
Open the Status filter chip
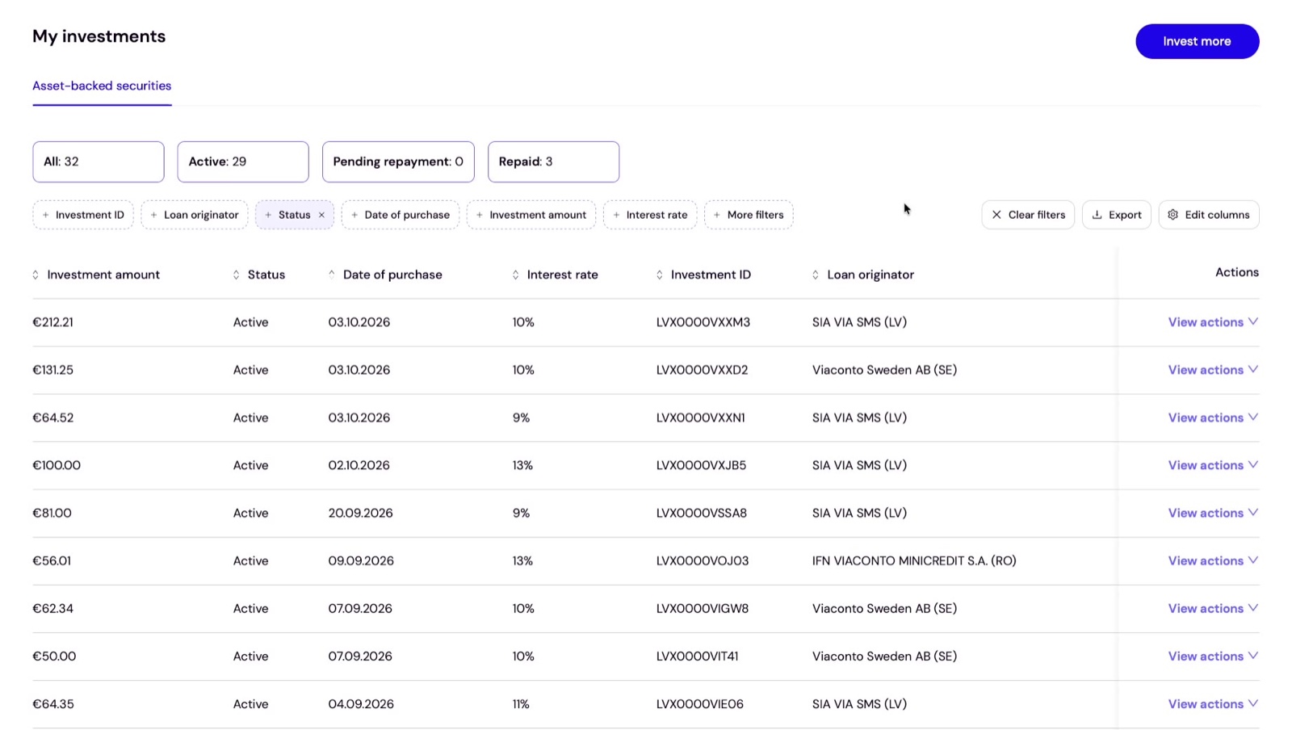294,215
